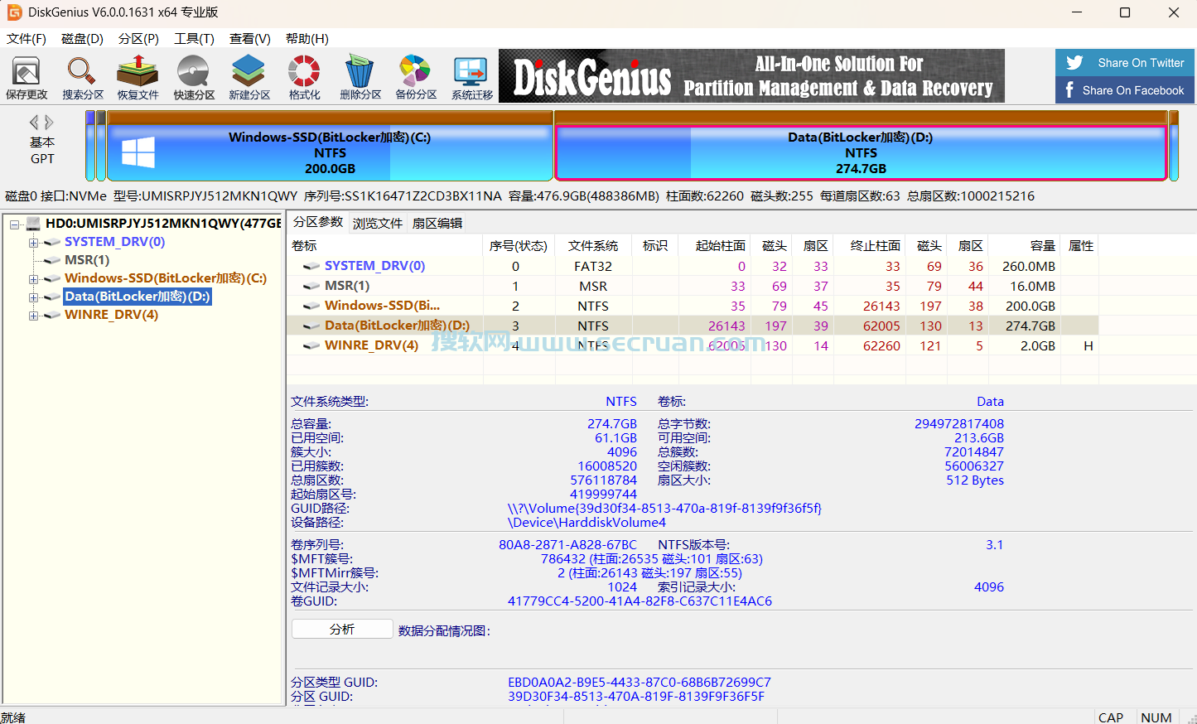Expand Data (D:) tree node
The width and height of the screenshot is (1197, 724).
(33, 297)
